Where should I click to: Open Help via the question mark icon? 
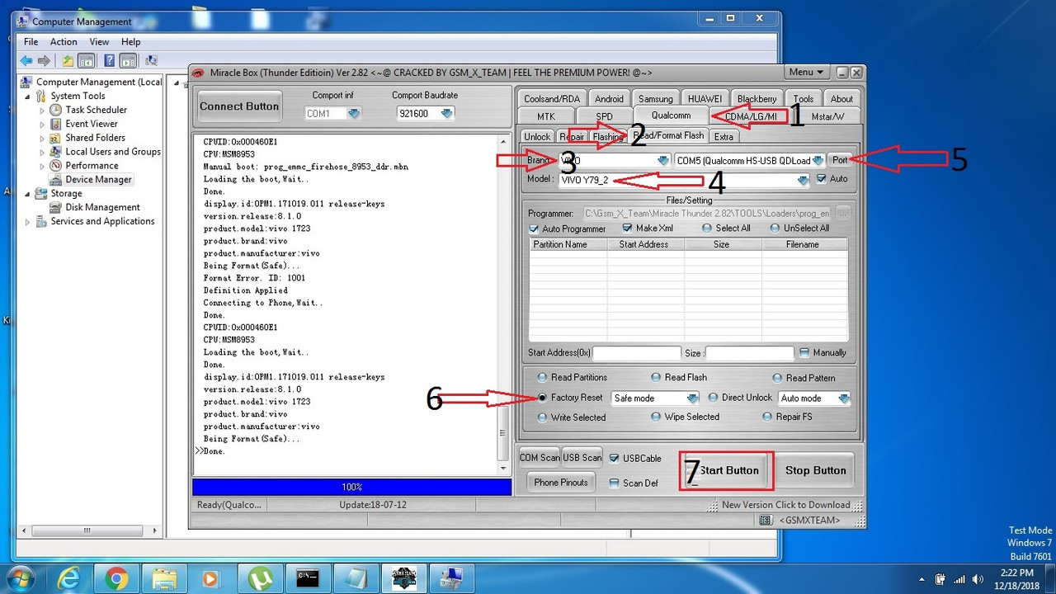click(107, 60)
